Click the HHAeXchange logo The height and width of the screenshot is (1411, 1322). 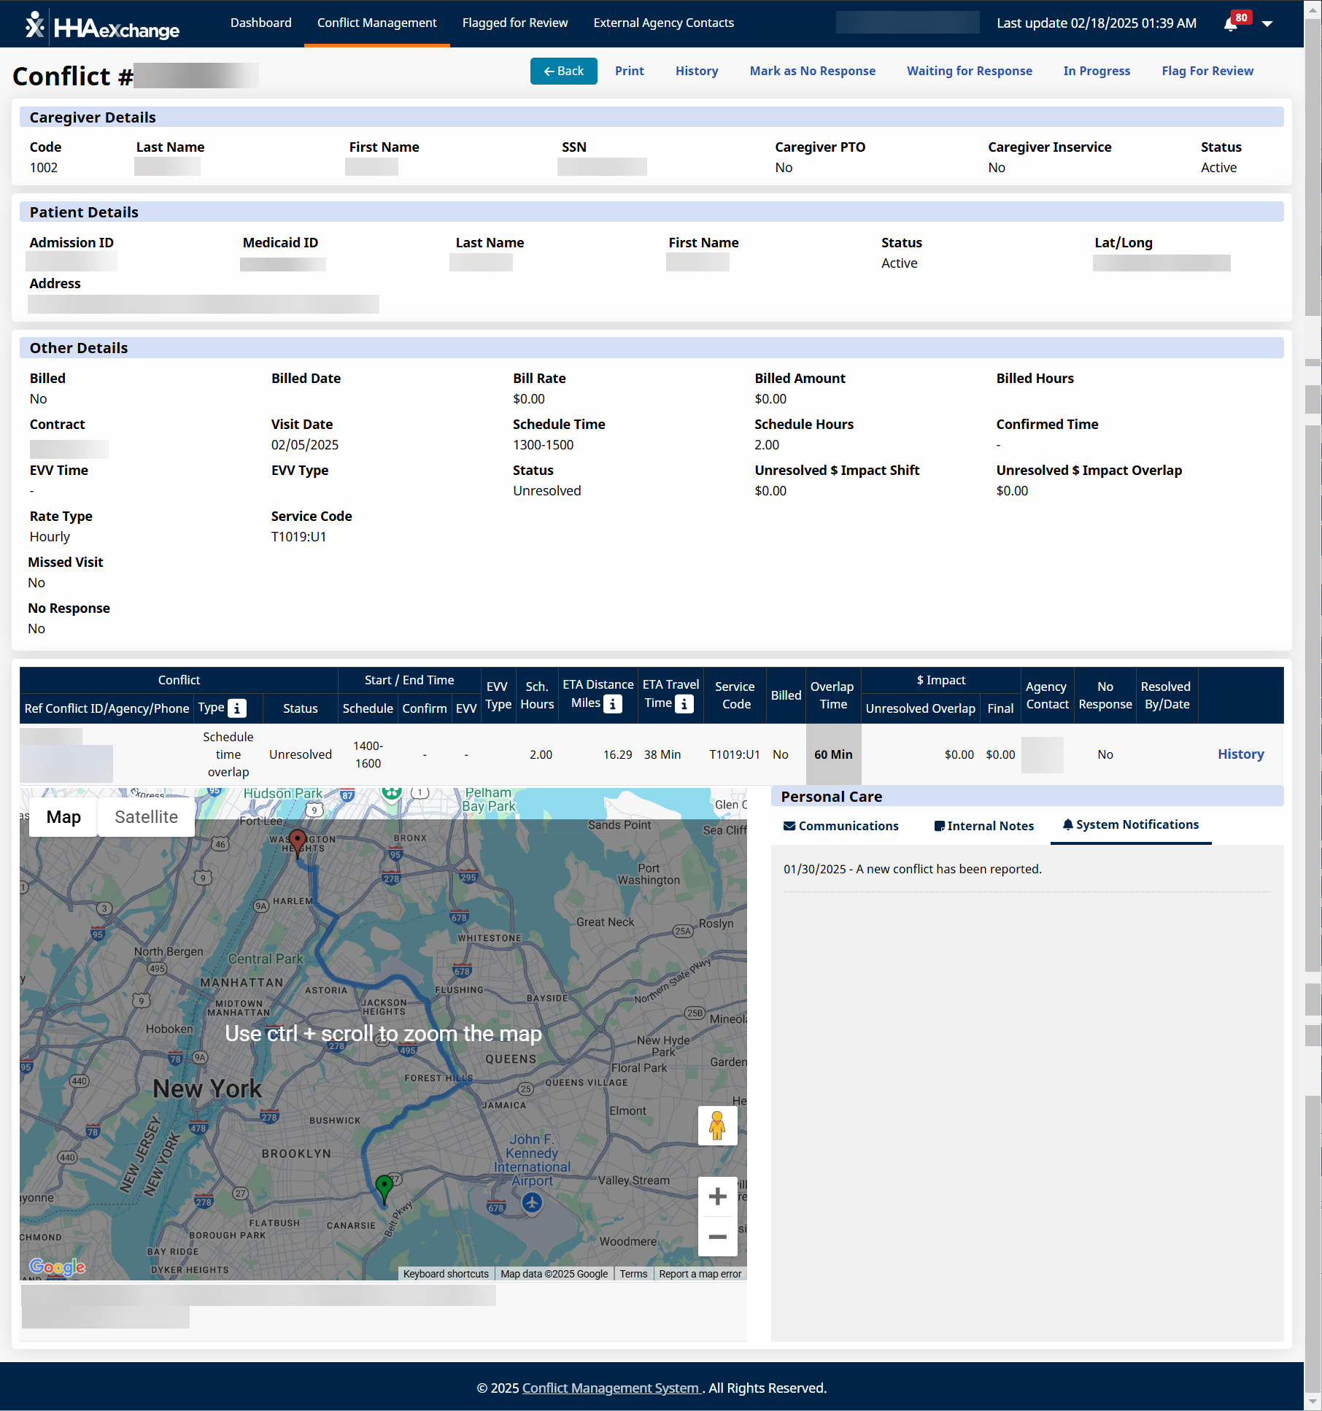(x=103, y=26)
